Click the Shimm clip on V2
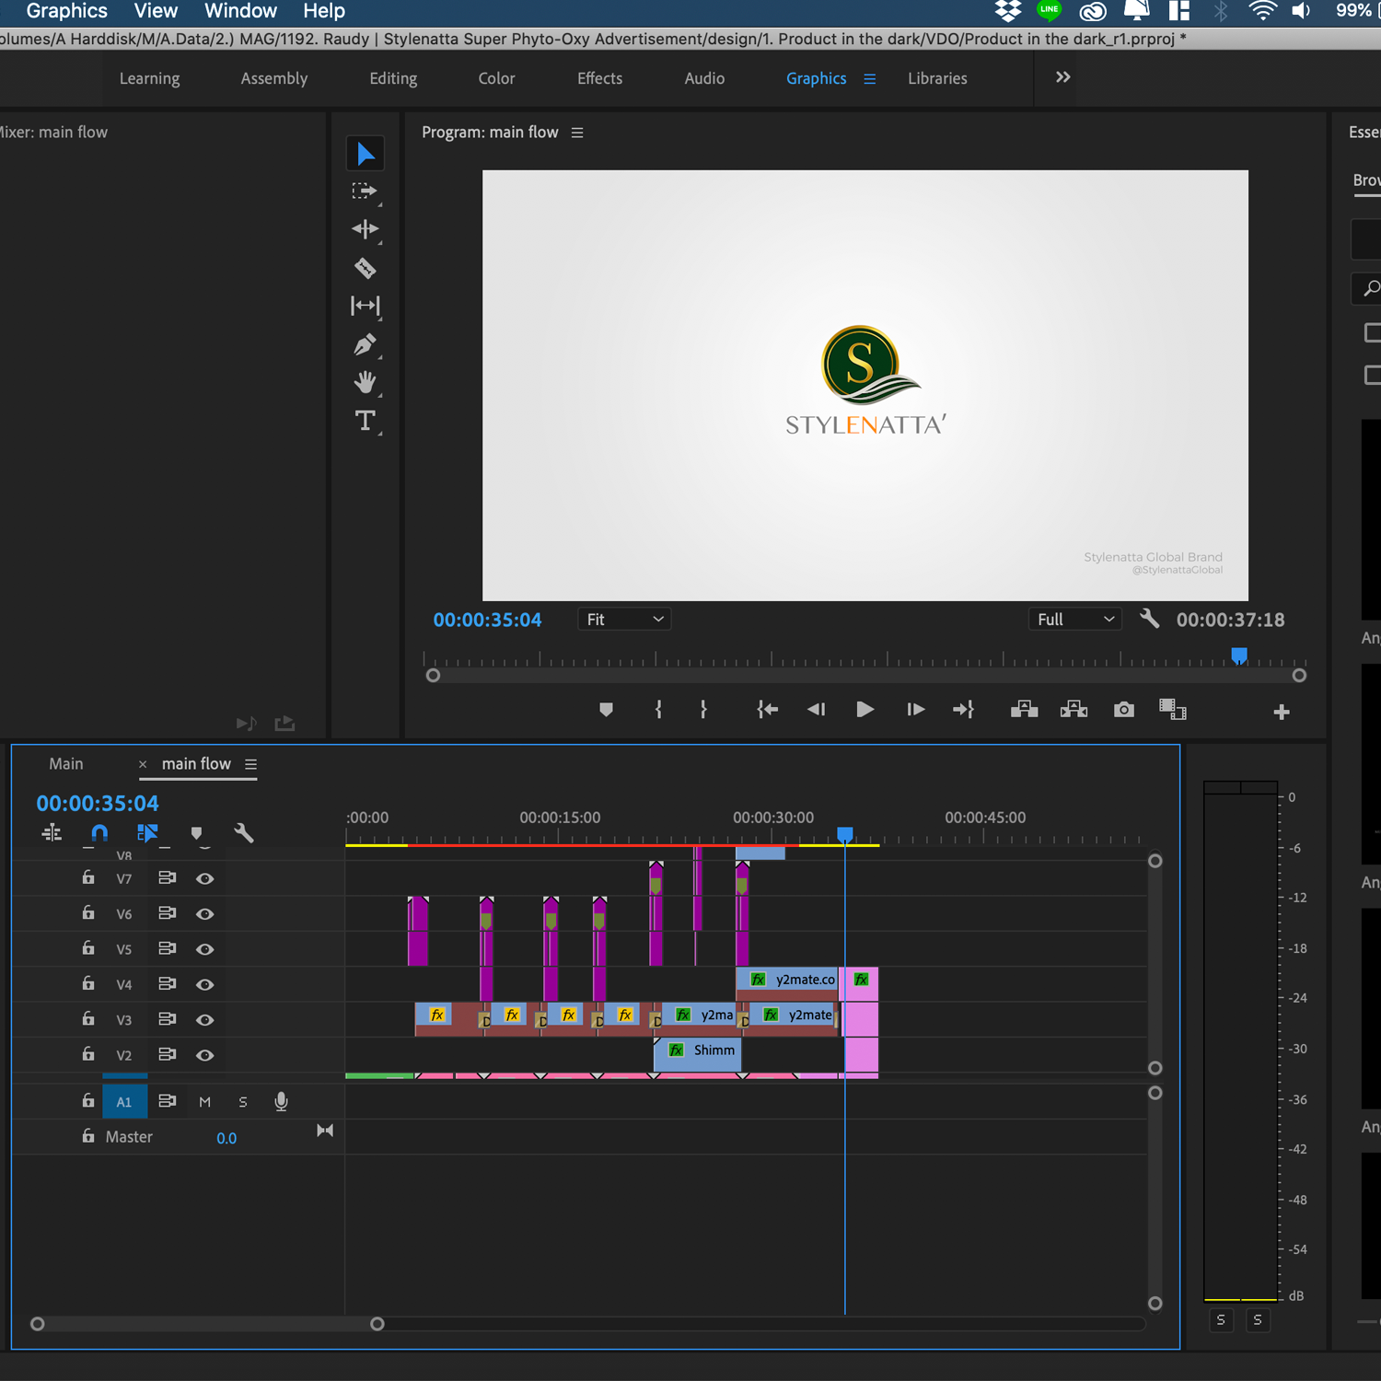The height and width of the screenshot is (1381, 1381). (697, 1054)
